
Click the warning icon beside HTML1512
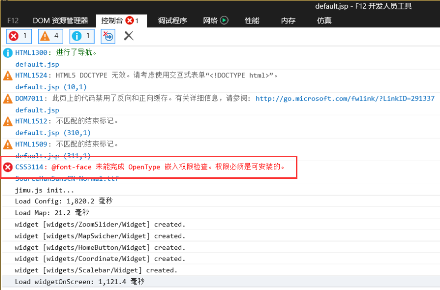[7, 121]
